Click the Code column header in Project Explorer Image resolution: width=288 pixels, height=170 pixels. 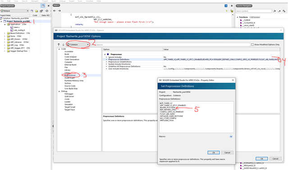click(35, 15)
